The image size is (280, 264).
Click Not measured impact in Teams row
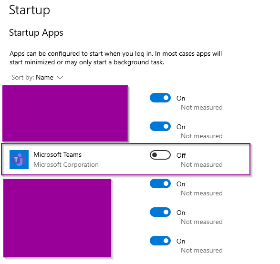click(x=202, y=164)
